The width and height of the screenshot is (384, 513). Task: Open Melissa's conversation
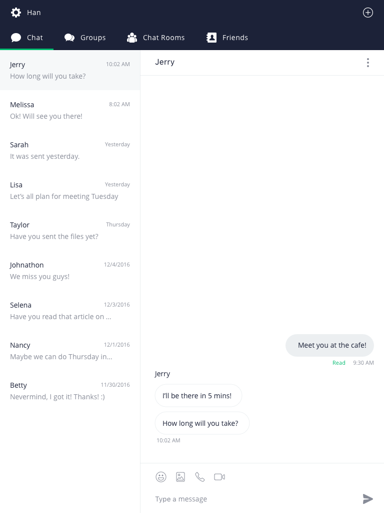tap(70, 110)
